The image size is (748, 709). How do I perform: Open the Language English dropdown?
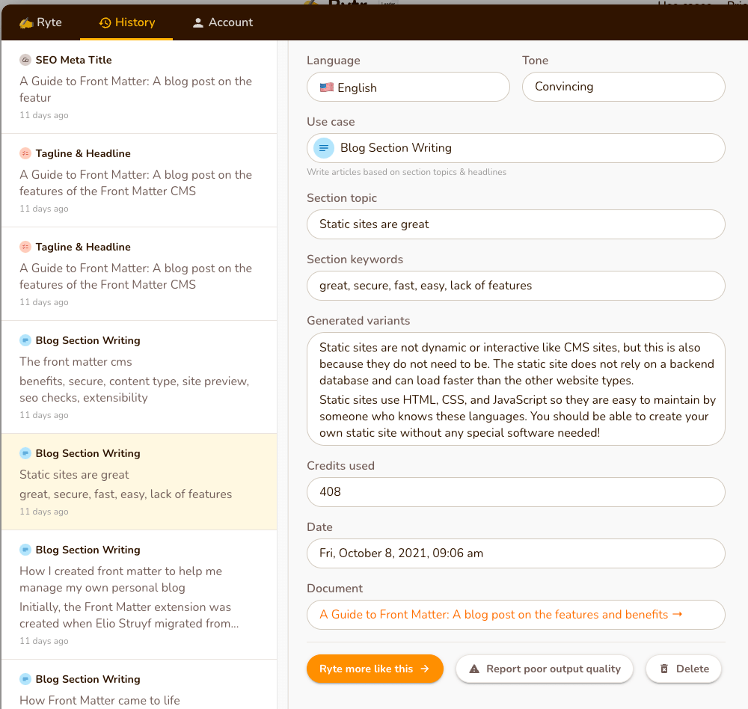(x=408, y=87)
